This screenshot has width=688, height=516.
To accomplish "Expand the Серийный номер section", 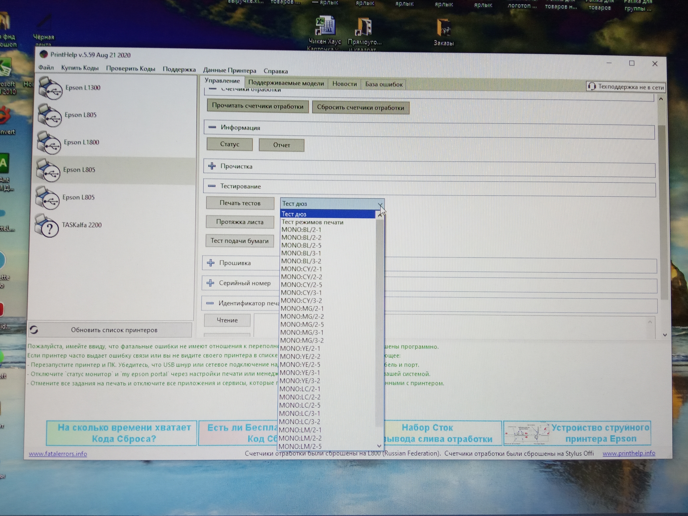I will coord(210,283).
